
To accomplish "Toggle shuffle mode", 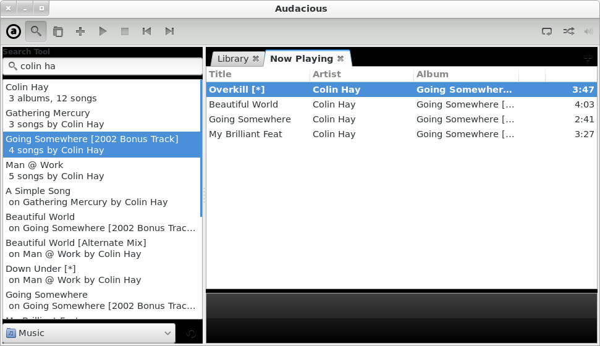I will click(x=568, y=32).
